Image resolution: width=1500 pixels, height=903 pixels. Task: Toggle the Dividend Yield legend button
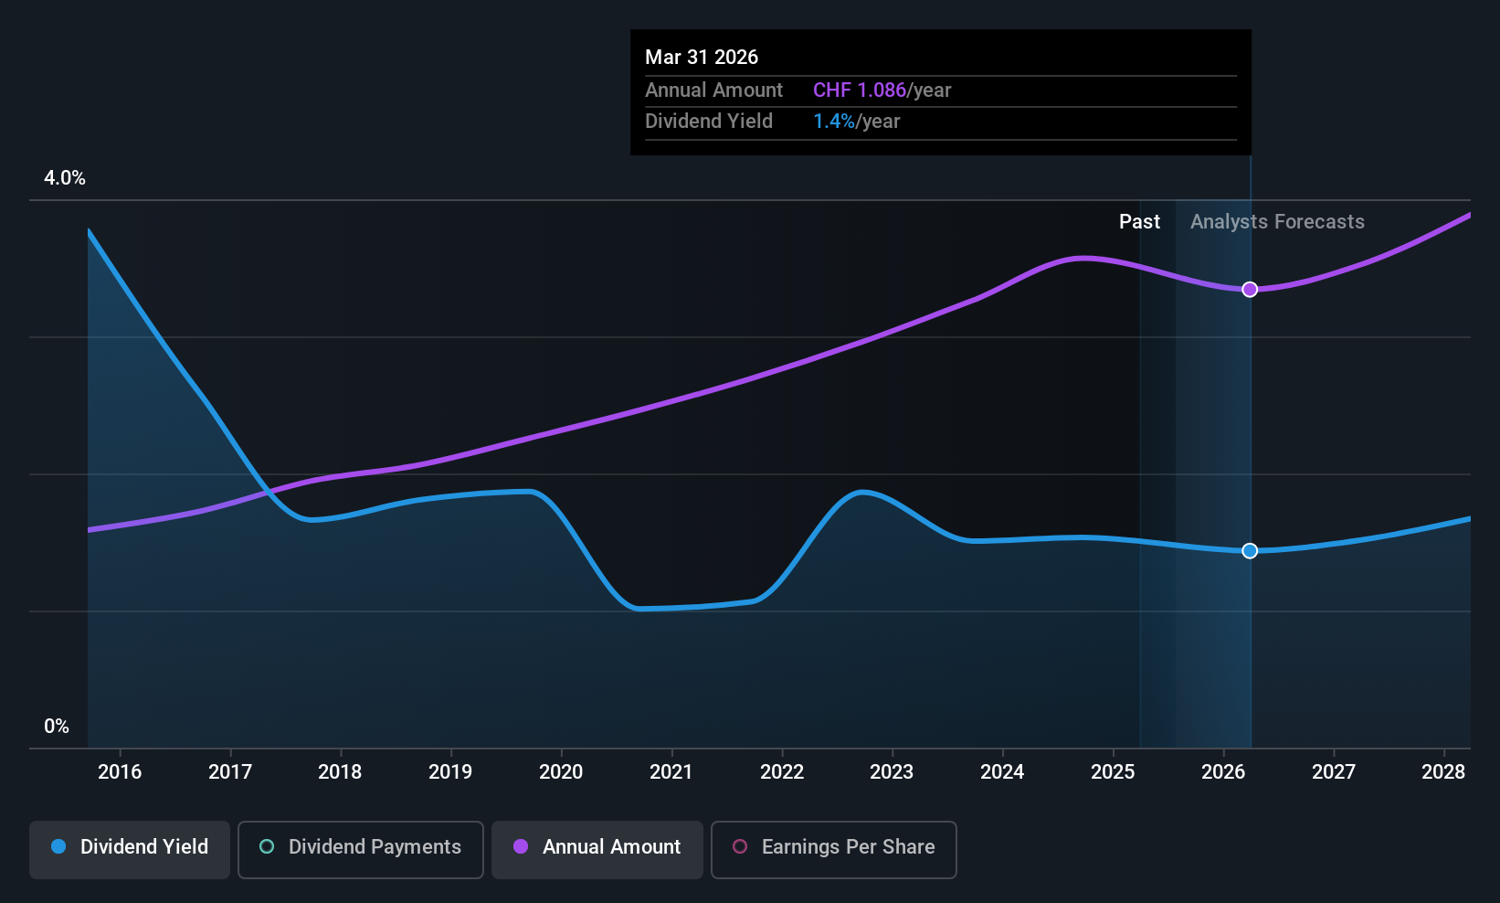point(130,850)
